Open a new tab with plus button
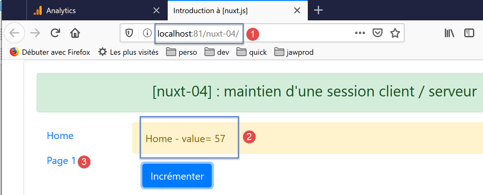Screen dimensions: 483x195 318,10
